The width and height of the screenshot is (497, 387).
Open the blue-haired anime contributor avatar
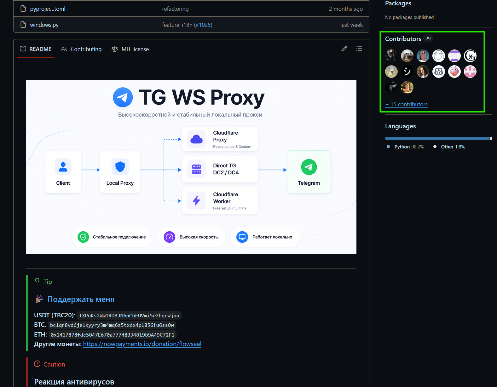pyautogui.click(x=391, y=72)
